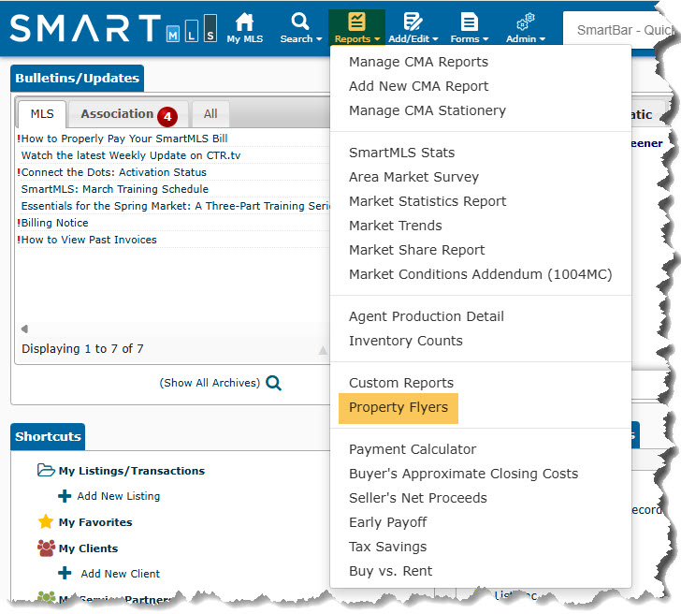Open 'Connect the Dots: Activation Status' bulletin
The image size is (681, 614).
114,172
